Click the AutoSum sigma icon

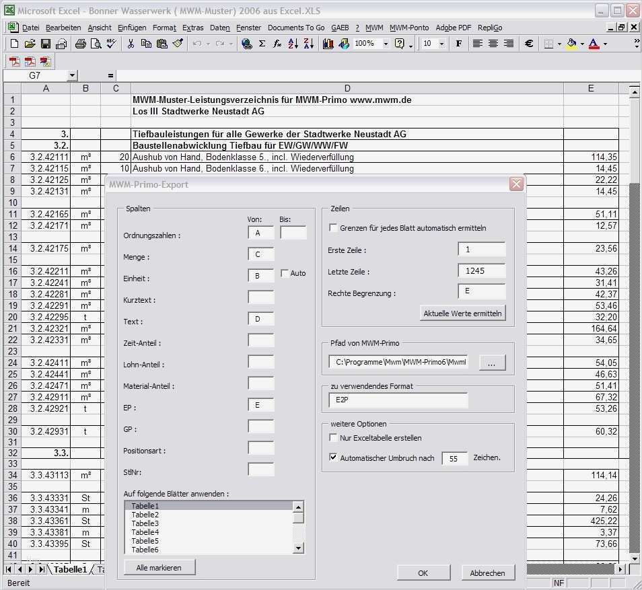coord(262,44)
